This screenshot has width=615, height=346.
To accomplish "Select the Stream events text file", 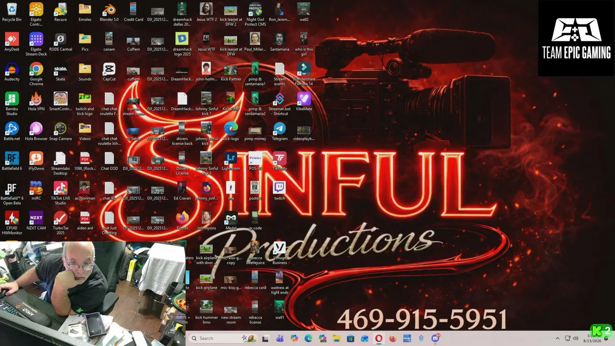I will point(279,74).
